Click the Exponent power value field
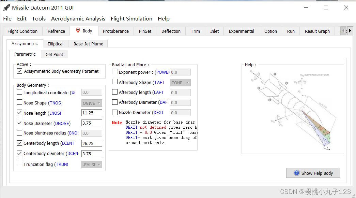 [180, 72]
